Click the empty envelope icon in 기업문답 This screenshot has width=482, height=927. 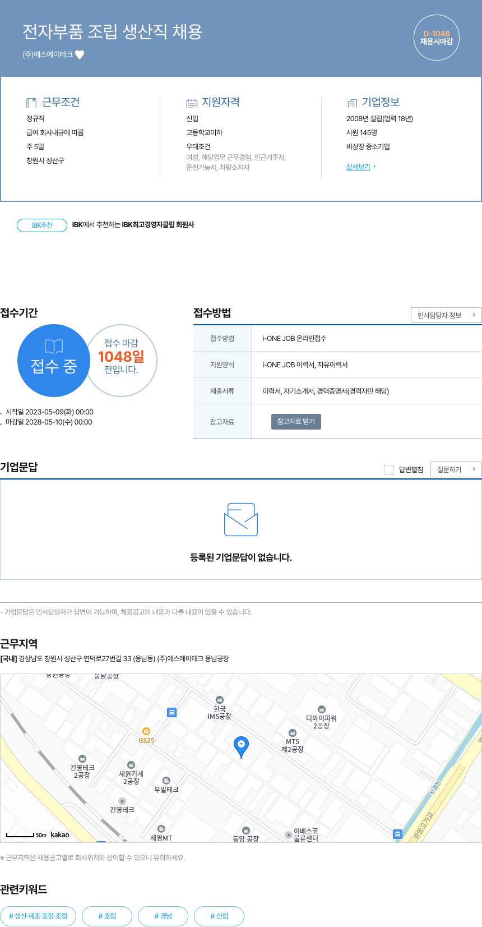(241, 519)
